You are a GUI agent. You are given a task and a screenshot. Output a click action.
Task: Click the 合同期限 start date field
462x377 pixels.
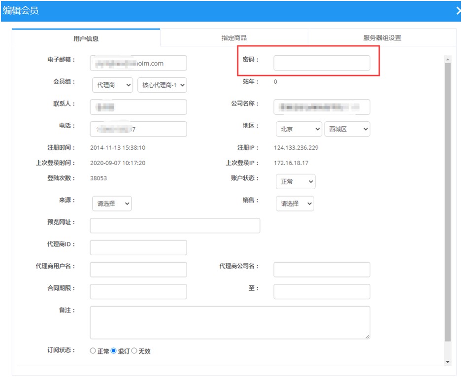click(x=138, y=291)
